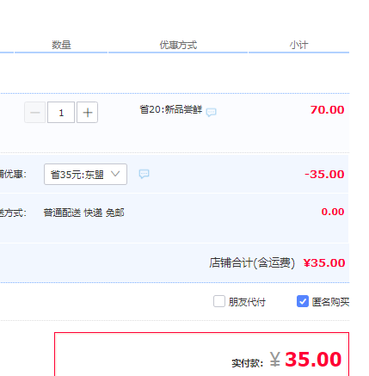Image resolution: width=369 pixels, height=376 pixels.
Task: Open the chat bubble icon beside 省20:新品尝鲜
Action: tap(211, 112)
